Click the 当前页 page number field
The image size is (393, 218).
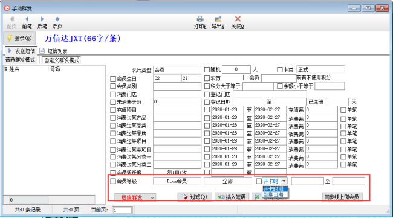pyautogui.click(x=122, y=210)
